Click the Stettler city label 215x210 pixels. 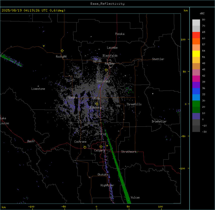pyautogui.click(x=158, y=59)
